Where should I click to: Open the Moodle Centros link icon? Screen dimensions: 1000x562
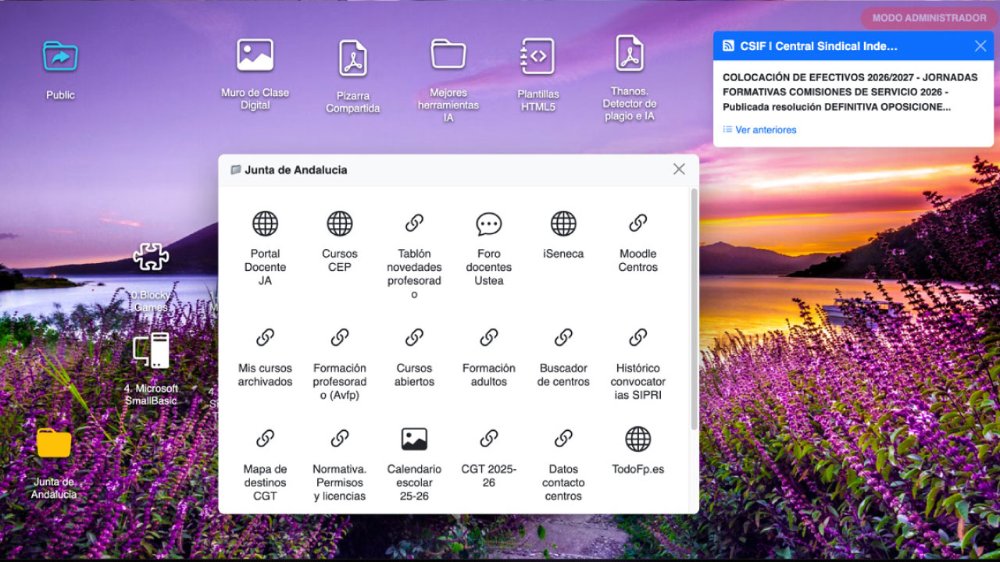click(638, 224)
